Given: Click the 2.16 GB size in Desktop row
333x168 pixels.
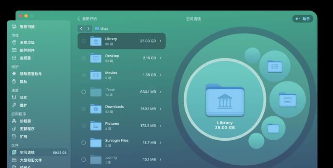Looking at the screenshot, I should click(149, 58).
